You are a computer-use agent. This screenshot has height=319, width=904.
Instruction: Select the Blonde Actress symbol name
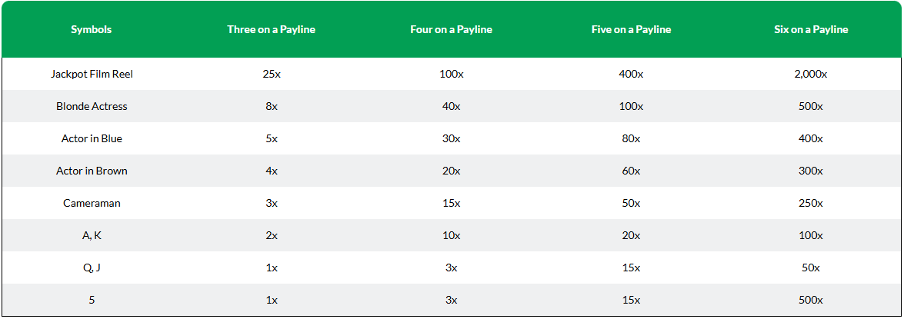[x=92, y=107]
